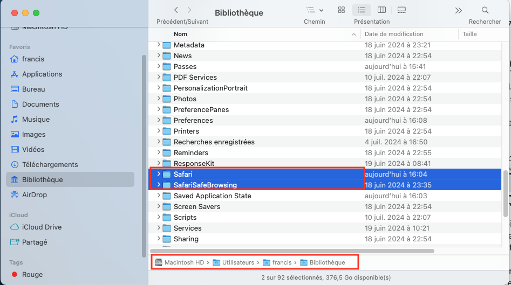Switch to list view
This screenshot has width=511, height=285.
[x=362, y=10]
